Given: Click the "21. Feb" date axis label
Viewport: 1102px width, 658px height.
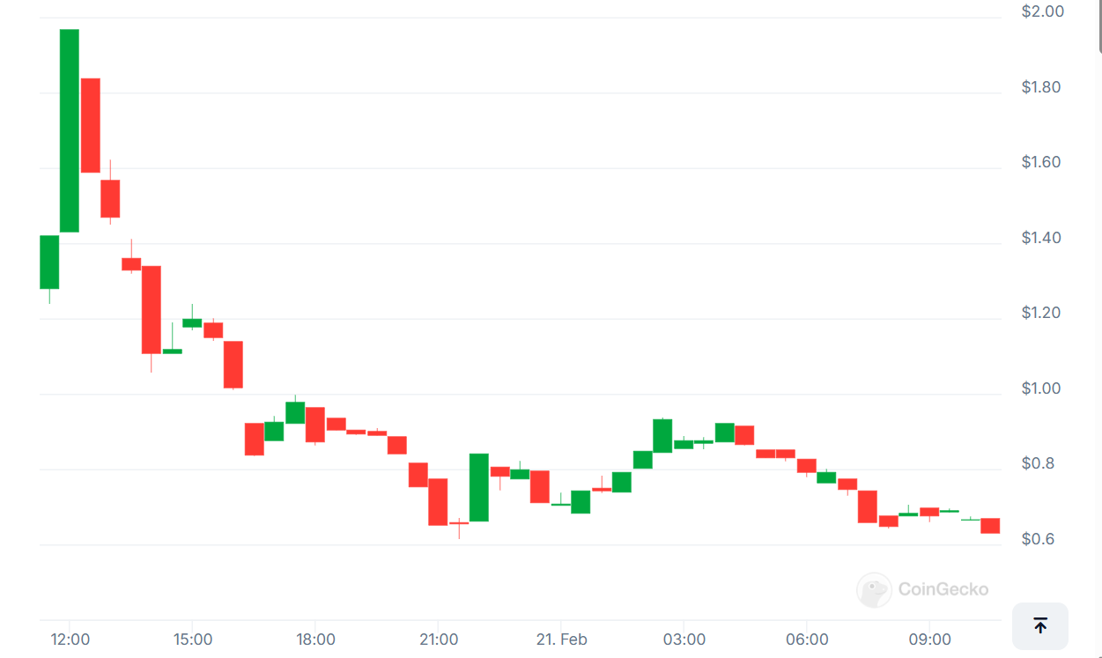Looking at the screenshot, I should [561, 640].
